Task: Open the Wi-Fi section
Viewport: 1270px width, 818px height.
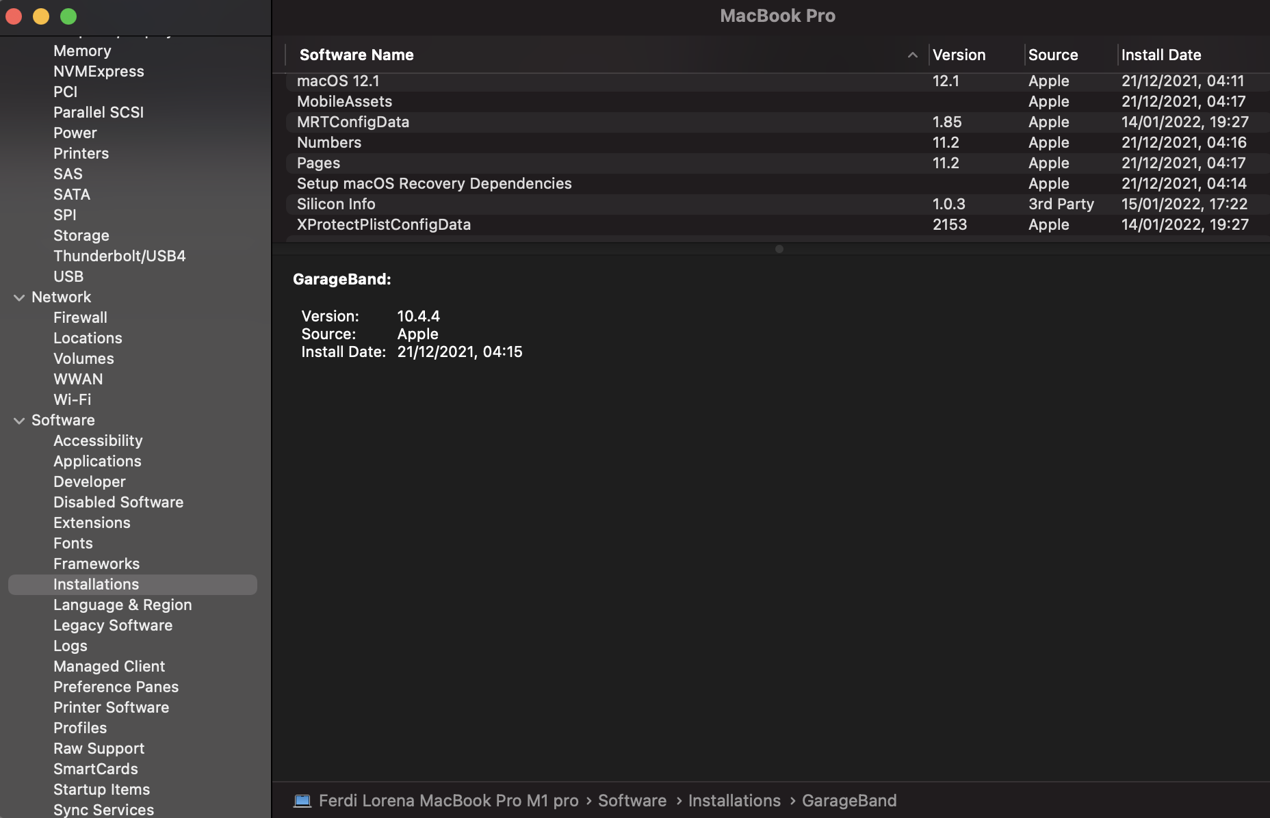Action: (x=72, y=400)
